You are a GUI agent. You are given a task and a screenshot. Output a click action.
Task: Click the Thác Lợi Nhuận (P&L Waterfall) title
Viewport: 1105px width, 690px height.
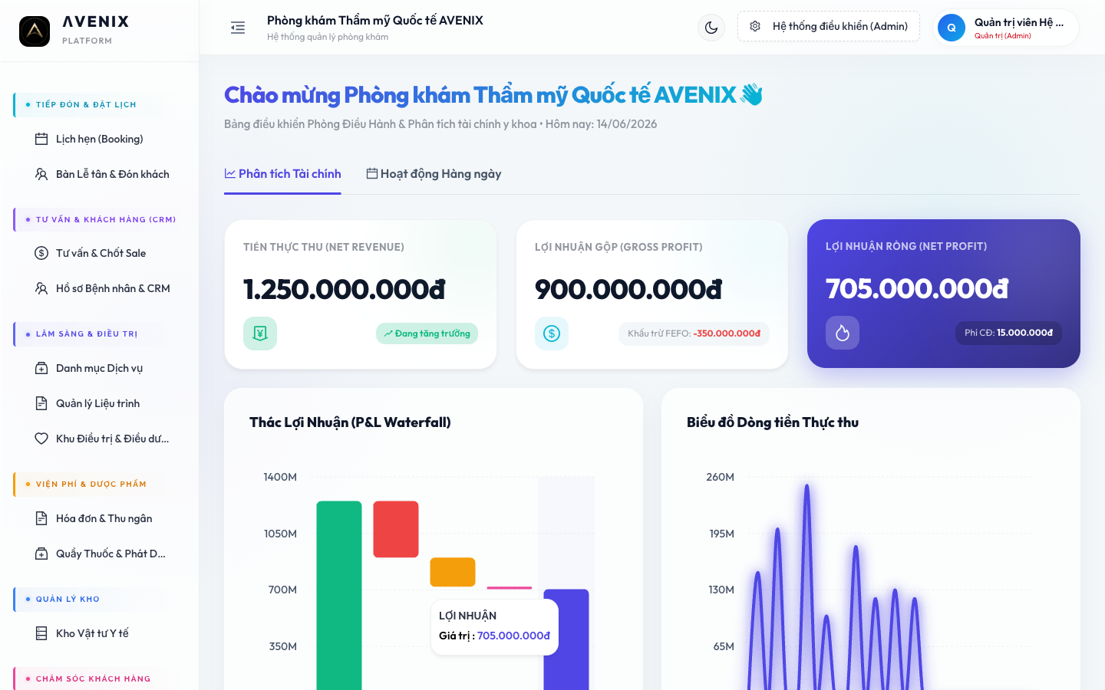click(350, 422)
